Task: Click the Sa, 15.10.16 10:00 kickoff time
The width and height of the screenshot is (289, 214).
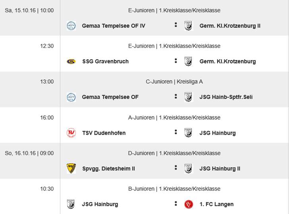Action: (x=29, y=10)
